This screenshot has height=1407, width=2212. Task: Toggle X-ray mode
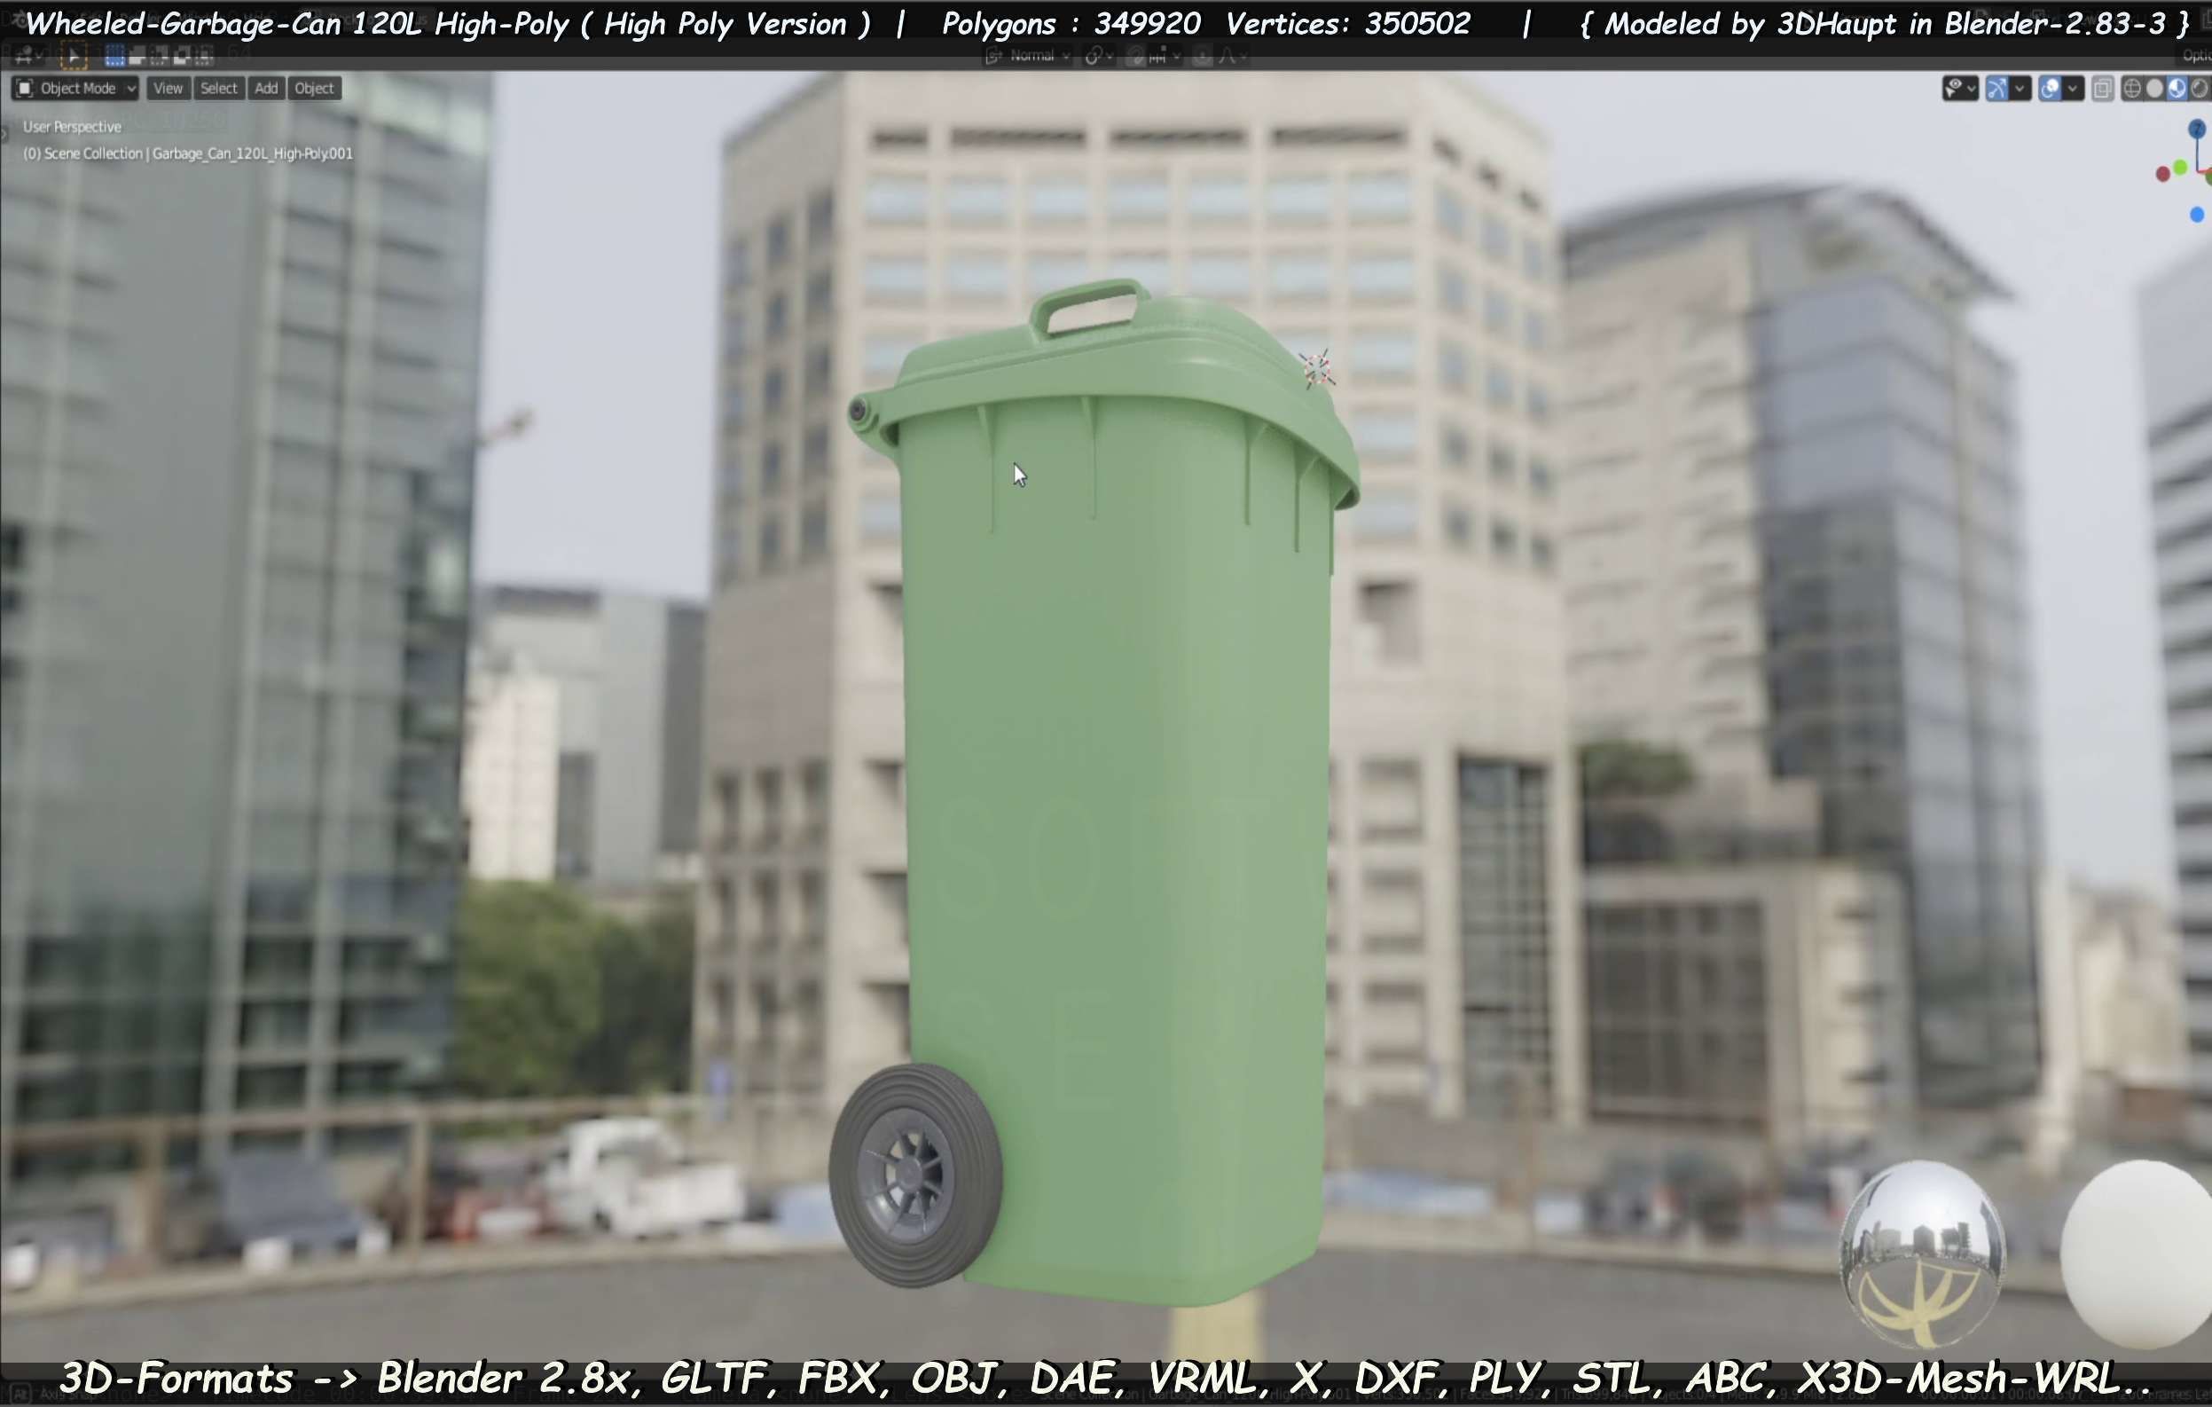(2102, 89)
